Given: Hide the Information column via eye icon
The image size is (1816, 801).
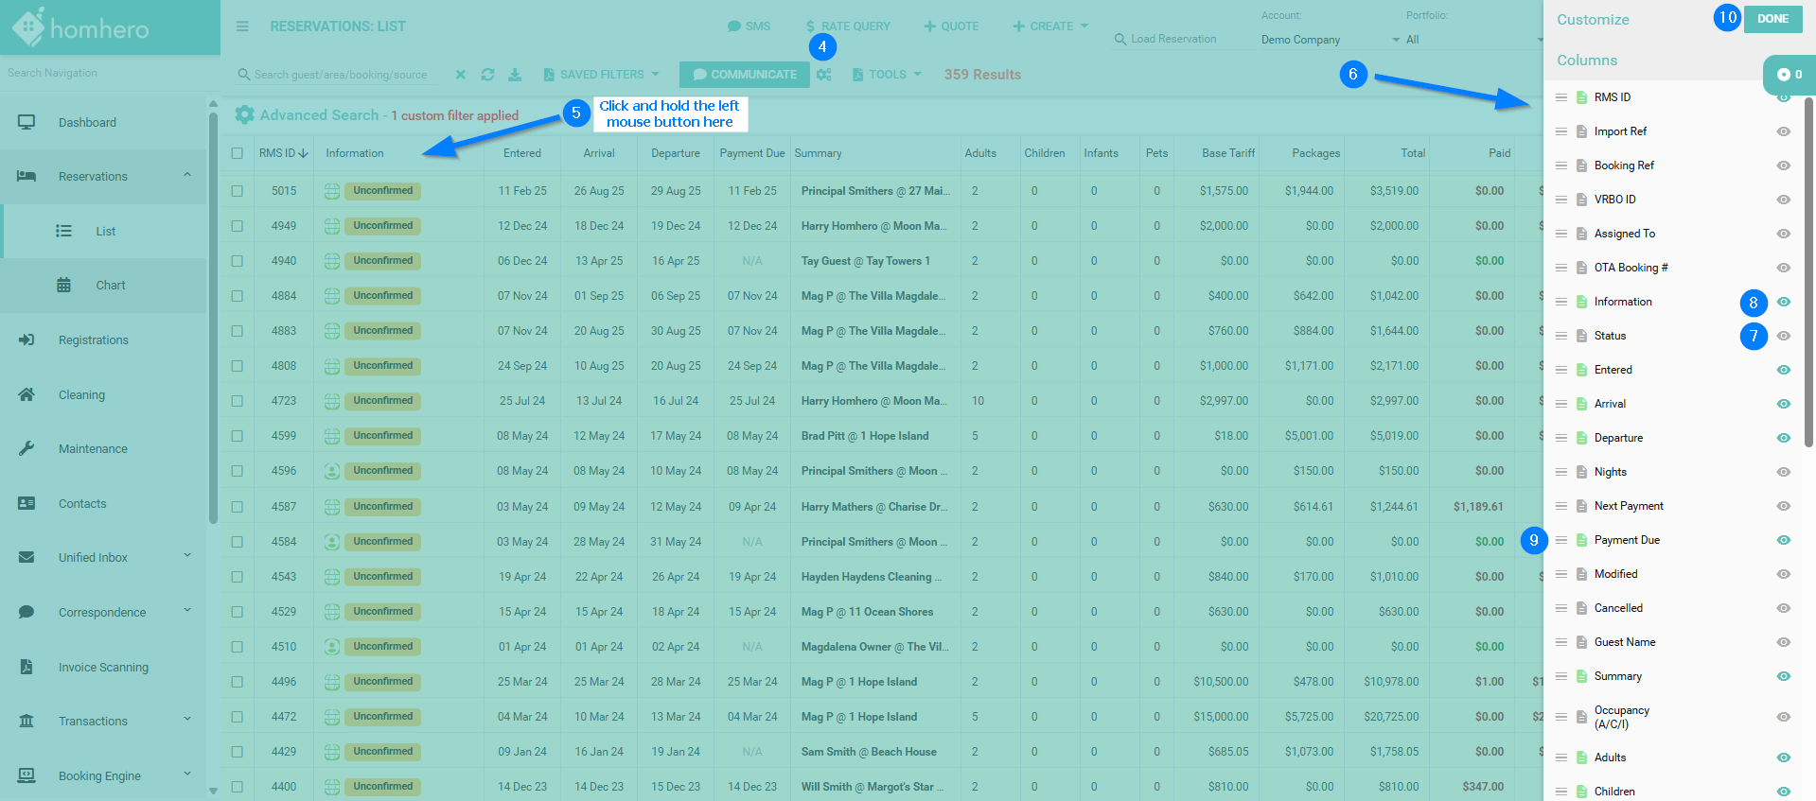Looking at the screenshot, I should [x=1783, y=302].
